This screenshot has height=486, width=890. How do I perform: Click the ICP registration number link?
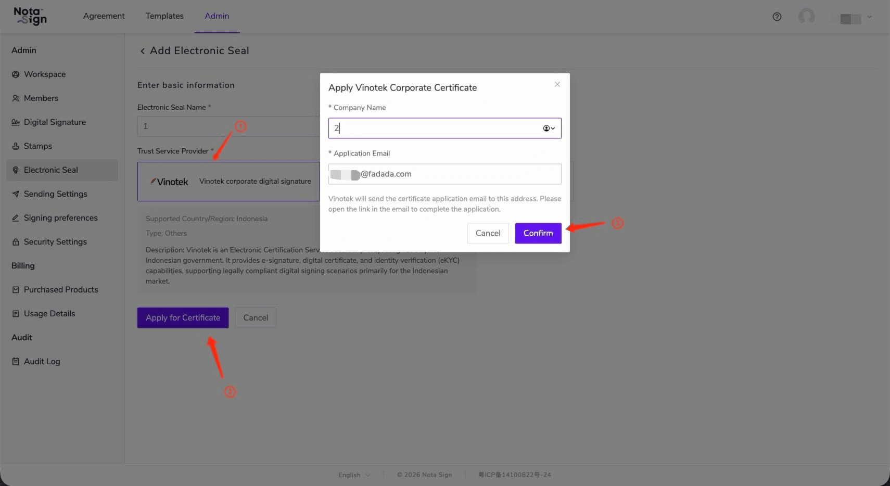(x=515, y=475)
